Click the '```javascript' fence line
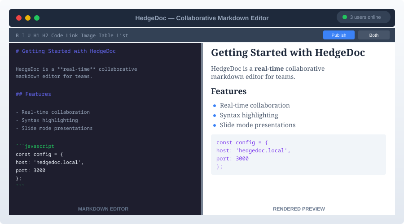The height and width of the screenshot is (224, 404). 35,146
